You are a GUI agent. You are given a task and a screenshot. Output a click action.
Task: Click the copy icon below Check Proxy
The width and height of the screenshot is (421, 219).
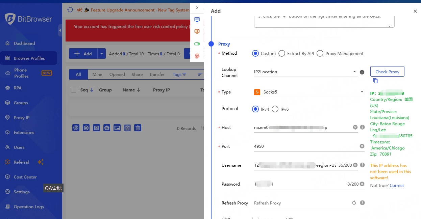[375, 81]
